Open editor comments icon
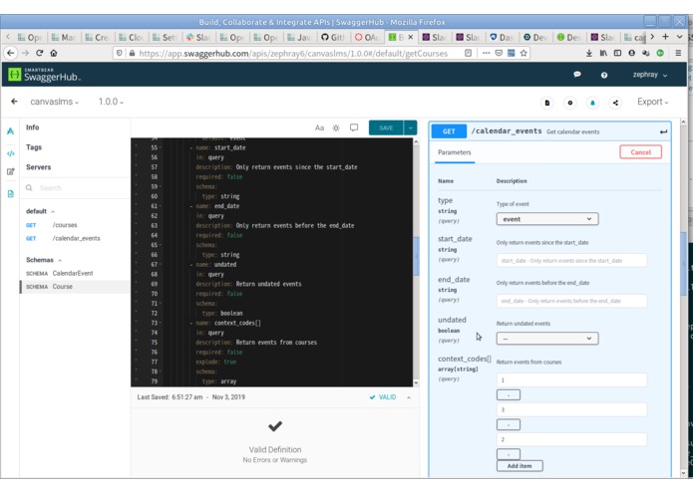The image size is (693, 492). tap(354, 127)
